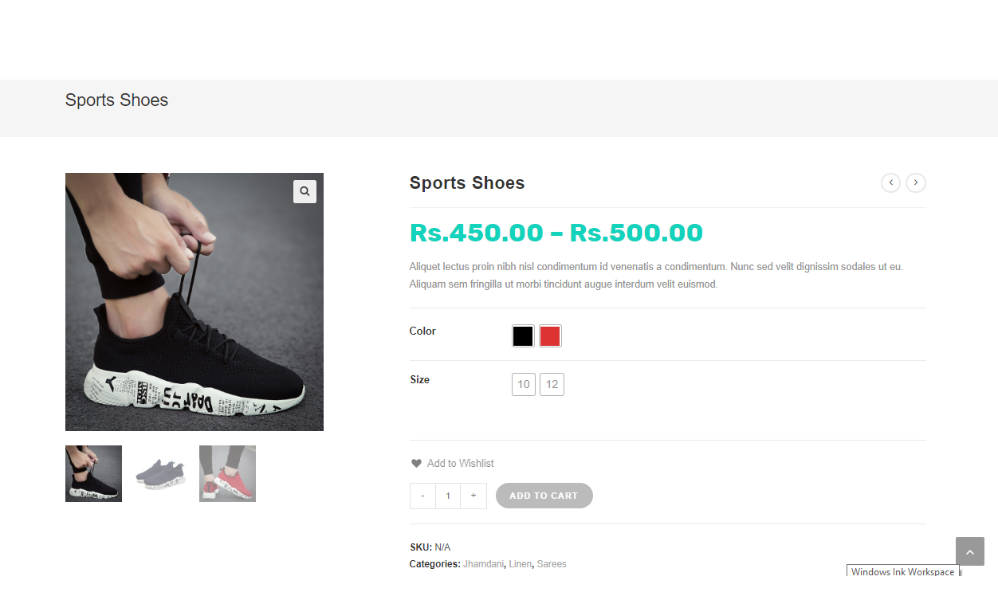998x596 pixels.
Task: Click the Add to Cart button
Action: click(x=544, y=496)
